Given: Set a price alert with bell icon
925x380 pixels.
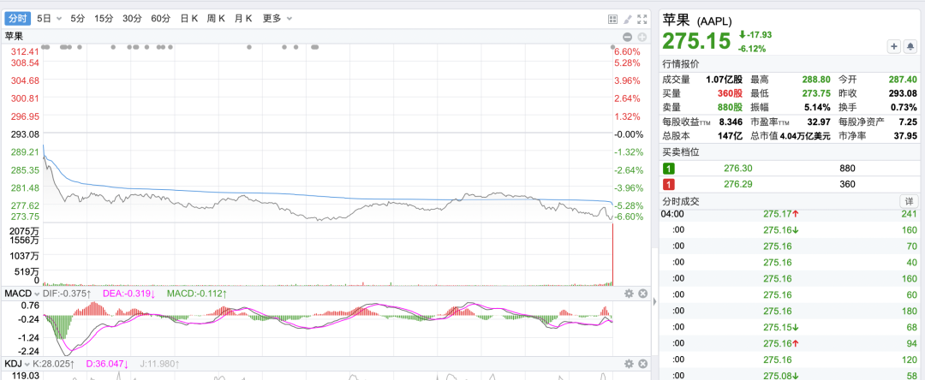Looking at the screenshot, I should click(x=910, y=46).
